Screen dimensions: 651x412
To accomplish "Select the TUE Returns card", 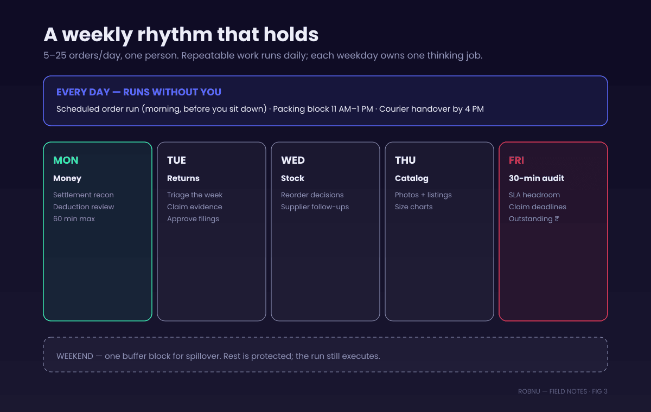I will (x=212, y=231).
